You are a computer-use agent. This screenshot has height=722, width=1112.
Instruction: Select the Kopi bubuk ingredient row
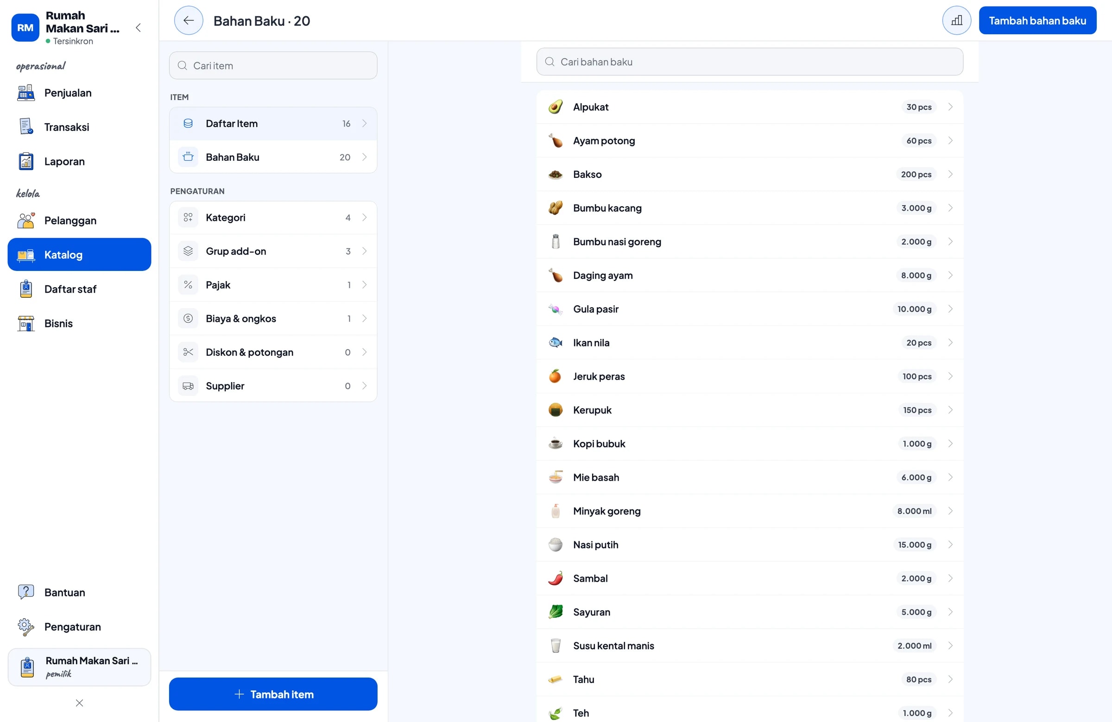pos(749,444)
